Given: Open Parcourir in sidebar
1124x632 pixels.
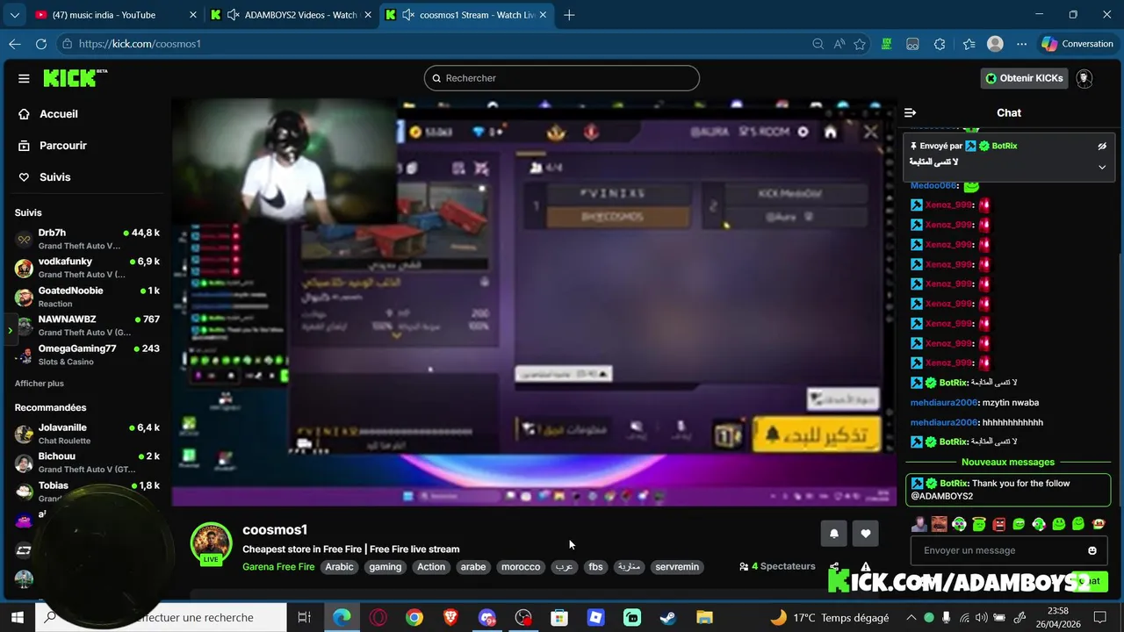Looking at the screenshot, I should (x=63, y=146).
